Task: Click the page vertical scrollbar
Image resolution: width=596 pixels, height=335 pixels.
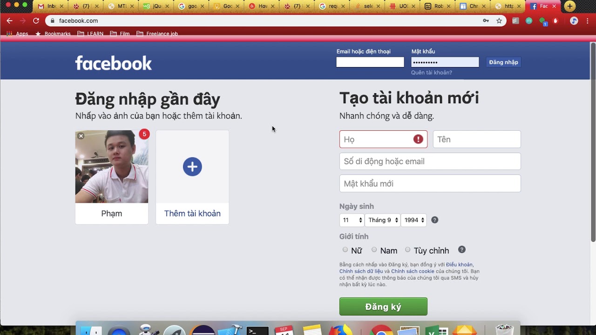Action: tap(593, 142)
